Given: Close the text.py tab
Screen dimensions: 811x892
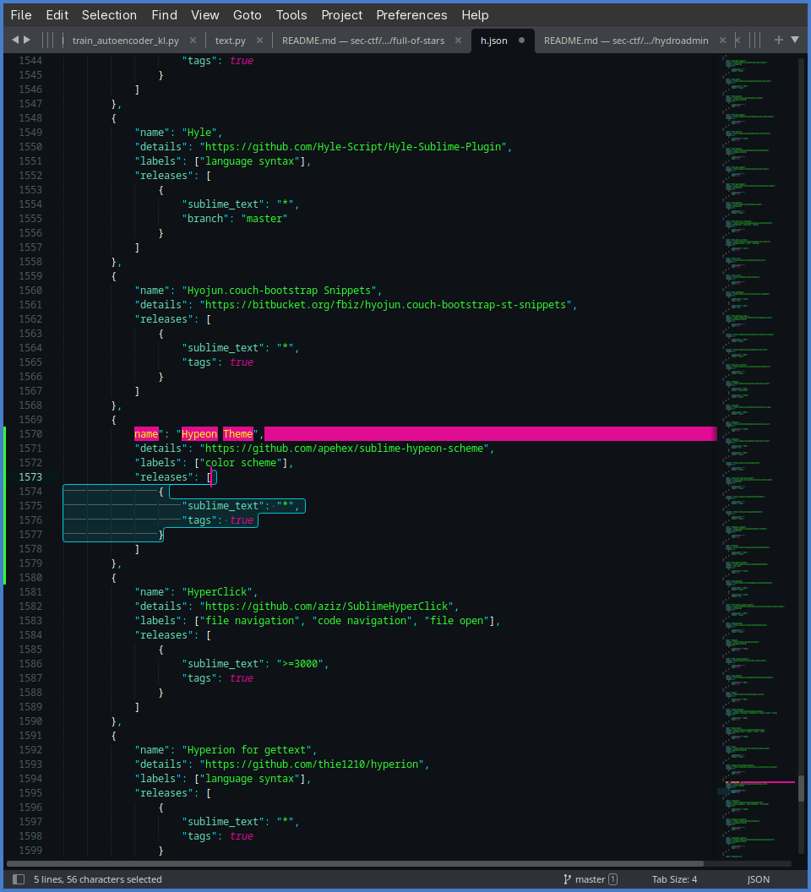Looking at the screenshot, I should click(259, 41).
